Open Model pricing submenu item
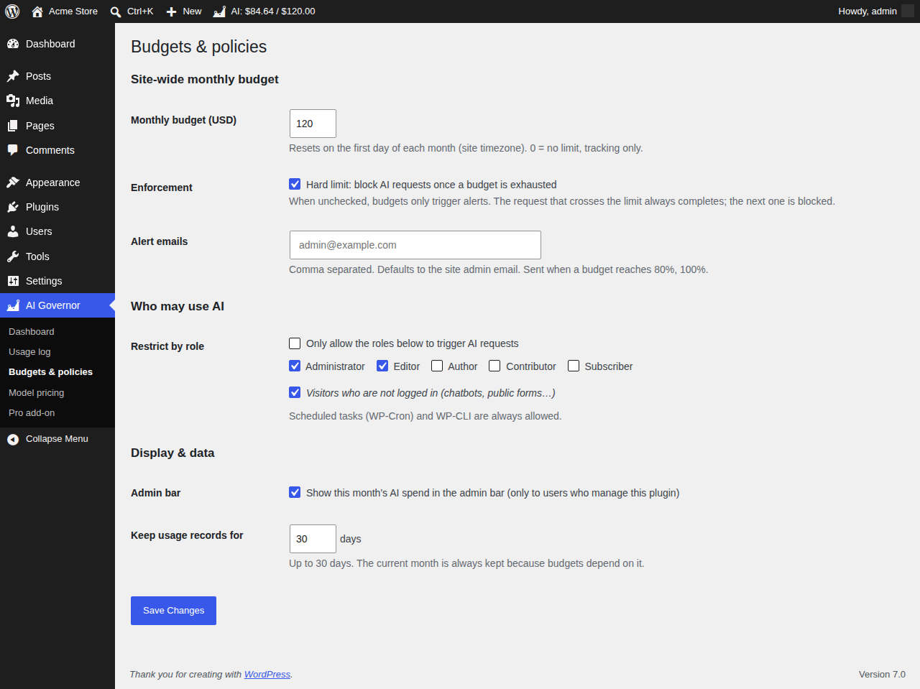 57,393
